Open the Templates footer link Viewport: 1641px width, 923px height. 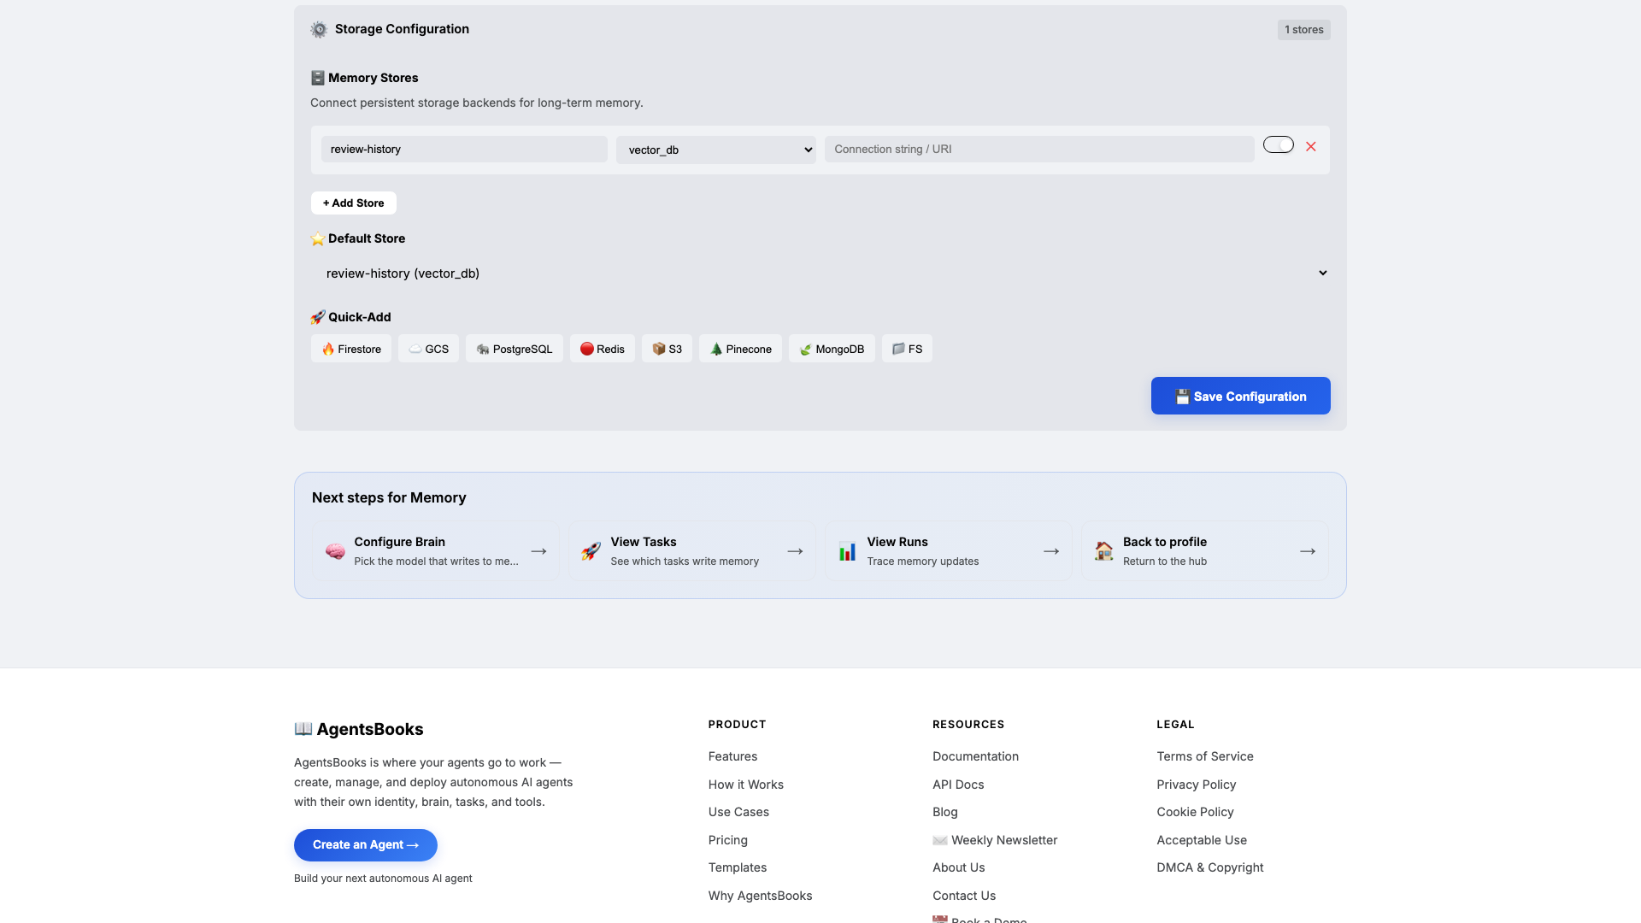(x=738, y=867)
